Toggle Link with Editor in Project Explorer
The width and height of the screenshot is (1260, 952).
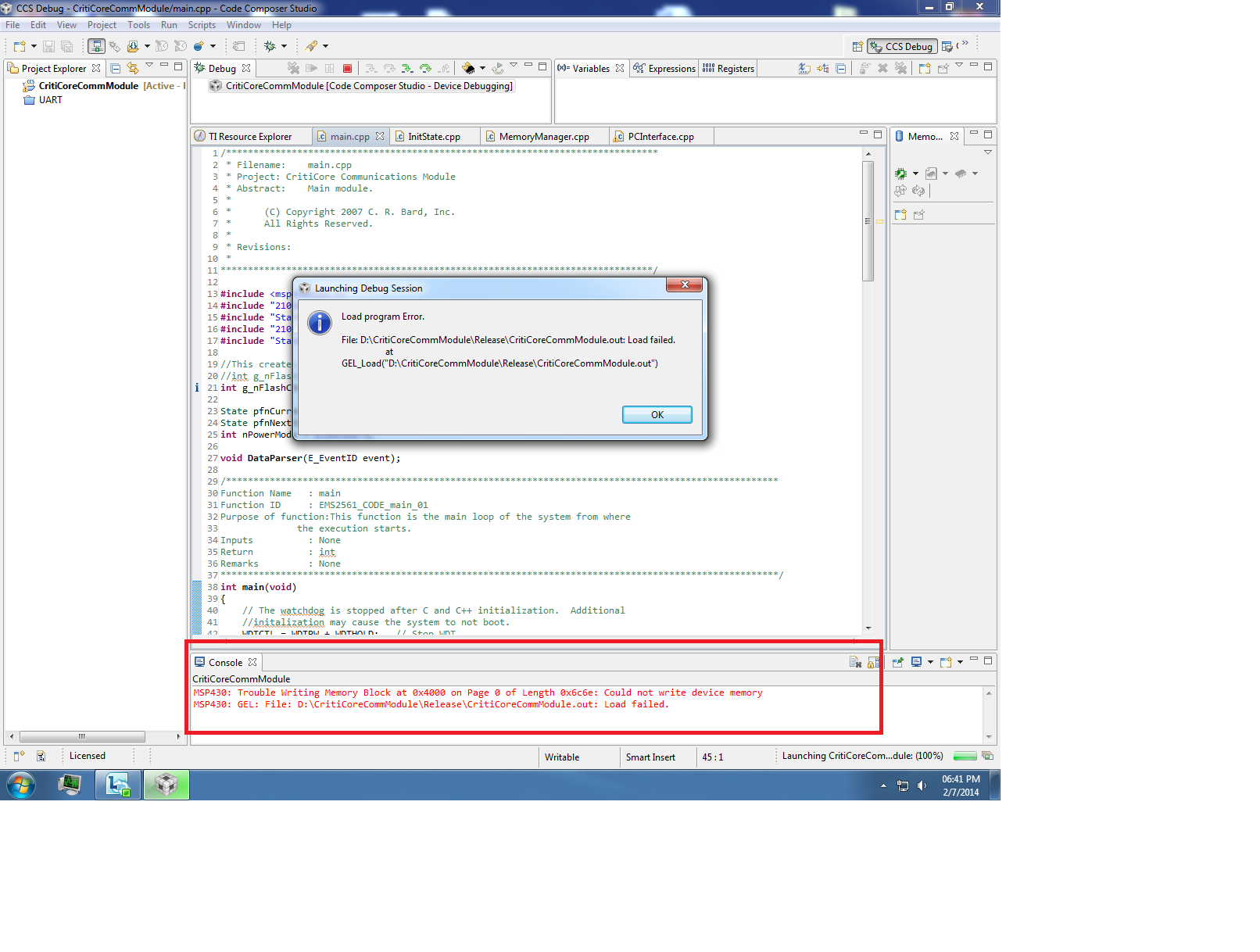point(133,68)
